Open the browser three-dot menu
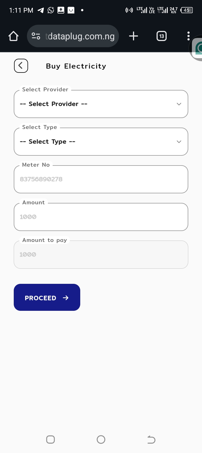Viewport: 202px width, 453px height. [188, 36]
